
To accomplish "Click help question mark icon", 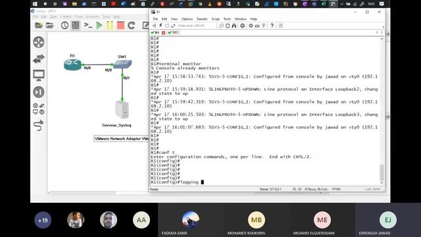I will (272, 26).
